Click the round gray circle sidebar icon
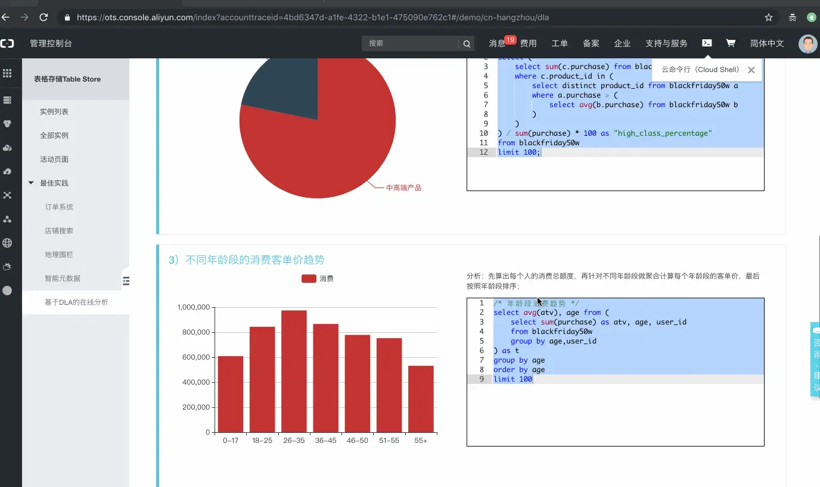The height and width of the screenshot is (487, 820). click(x=7, y=291)
